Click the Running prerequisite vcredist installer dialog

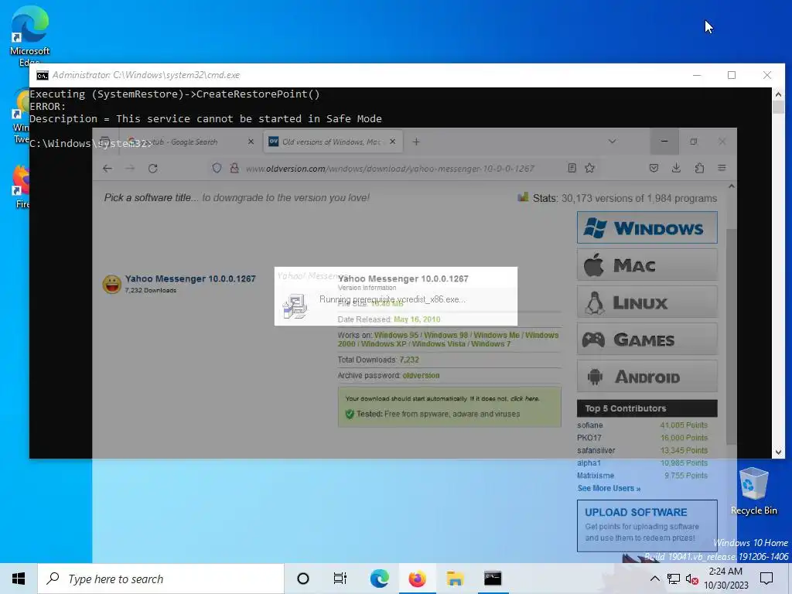coord(396,296)
